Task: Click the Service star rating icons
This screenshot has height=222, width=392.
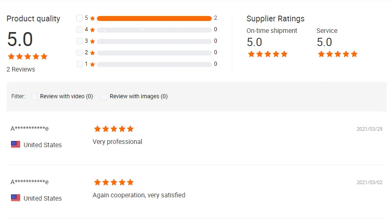Action: tap(337, 54)
